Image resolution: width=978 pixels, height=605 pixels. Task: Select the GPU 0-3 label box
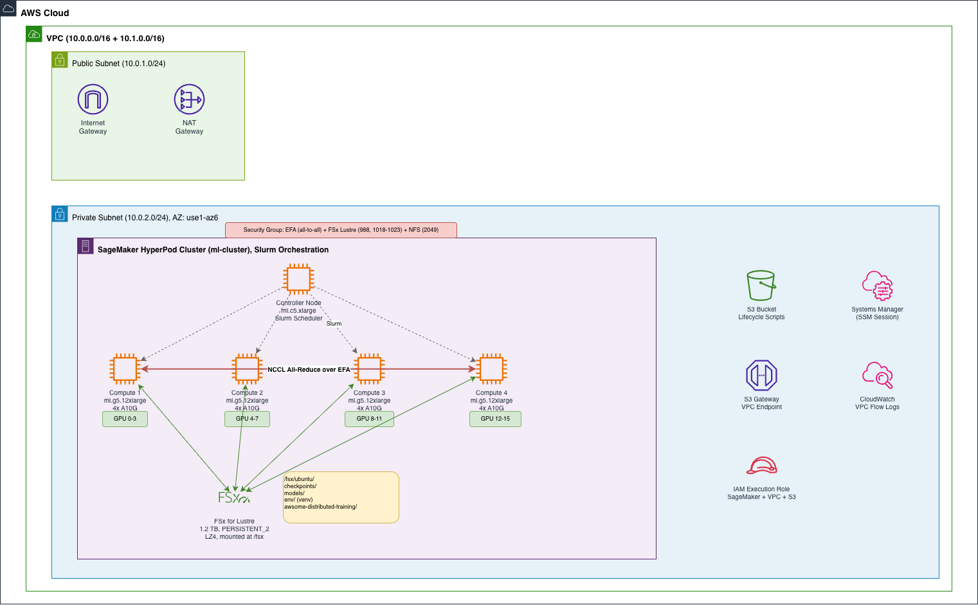click(x=125, y=419)
